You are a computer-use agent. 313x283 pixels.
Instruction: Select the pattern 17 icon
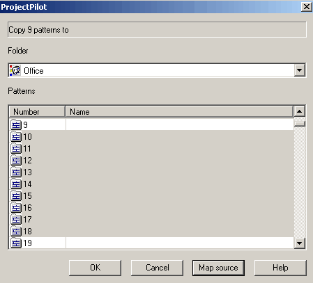(16, 219)
